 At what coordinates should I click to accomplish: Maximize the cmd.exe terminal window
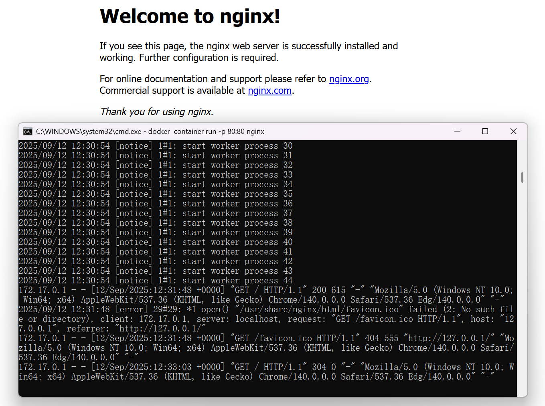pyautogui.click(x=485, y=131)
